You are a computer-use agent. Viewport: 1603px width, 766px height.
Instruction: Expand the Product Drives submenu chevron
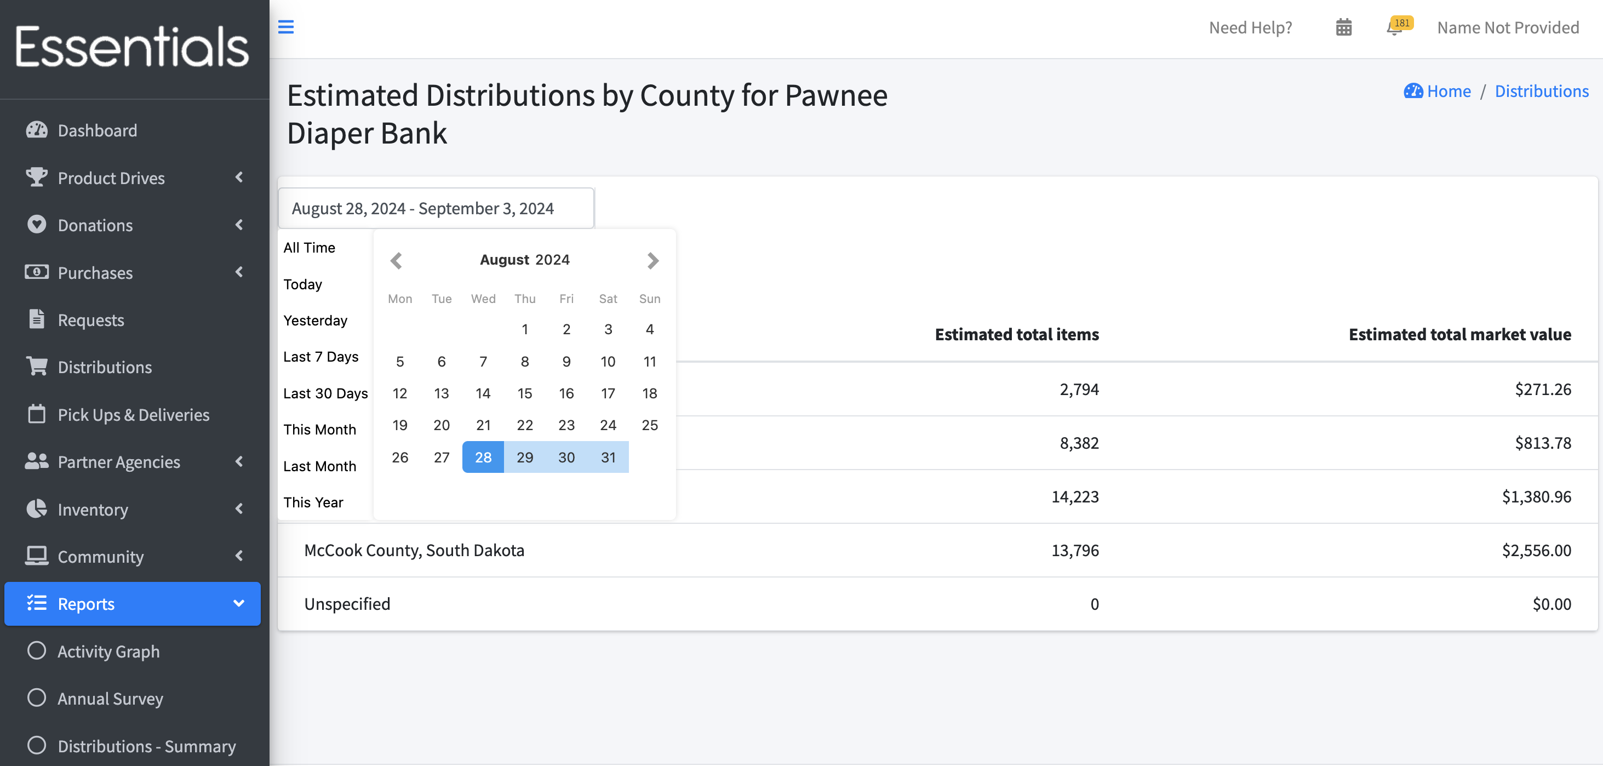[239, 178]
